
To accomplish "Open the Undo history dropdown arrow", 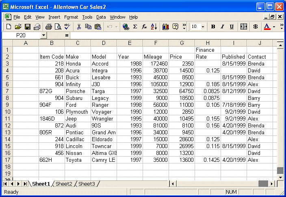I will 116,27.
